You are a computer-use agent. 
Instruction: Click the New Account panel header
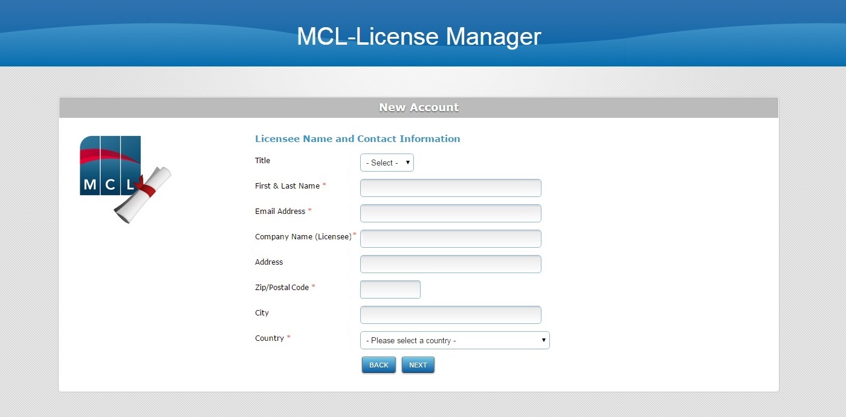[419, 108]
